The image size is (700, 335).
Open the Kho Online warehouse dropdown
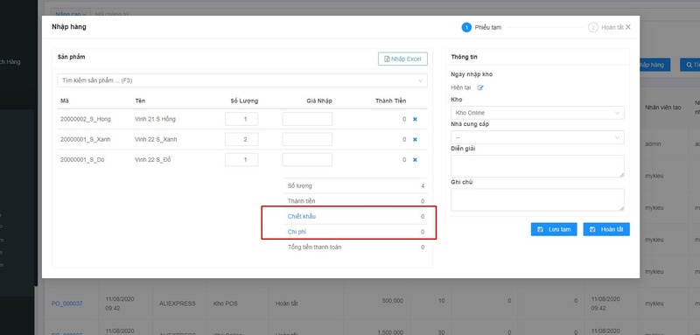(537, 113)
